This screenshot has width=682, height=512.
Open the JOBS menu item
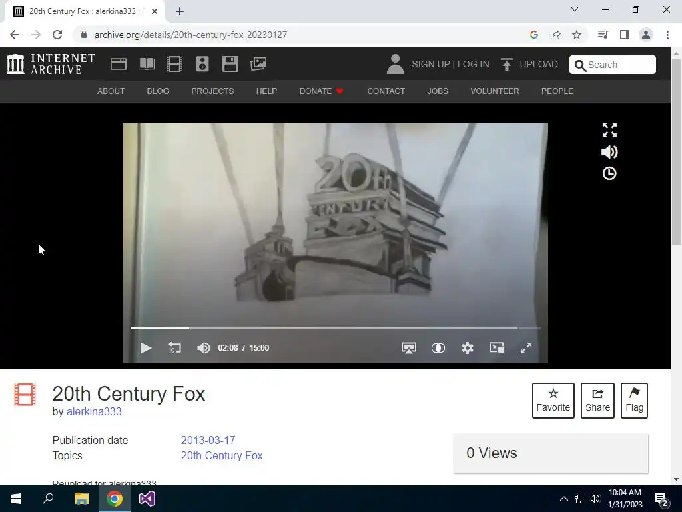tap(438, 91)
